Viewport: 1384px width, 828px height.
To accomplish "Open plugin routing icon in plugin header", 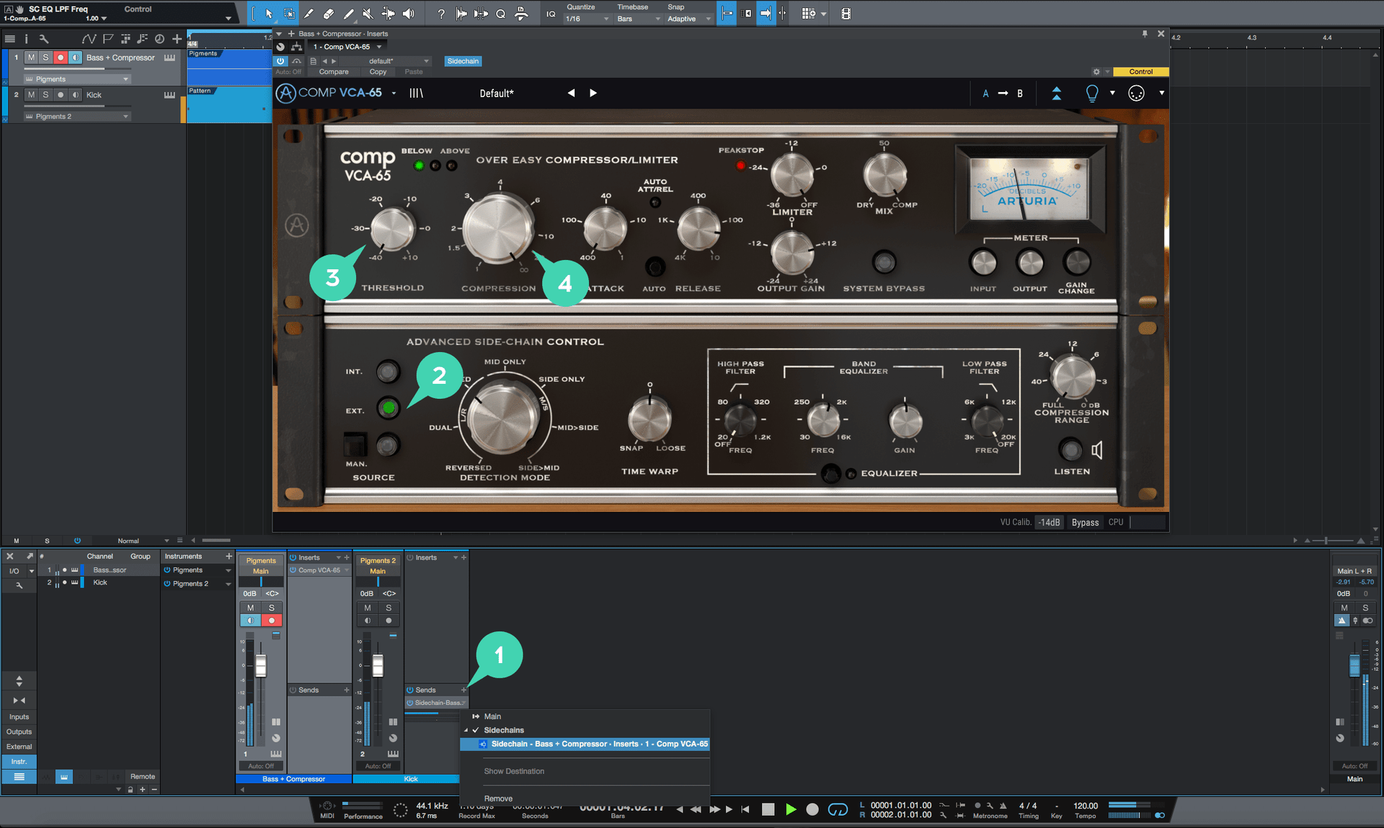I will coord(296,47).
